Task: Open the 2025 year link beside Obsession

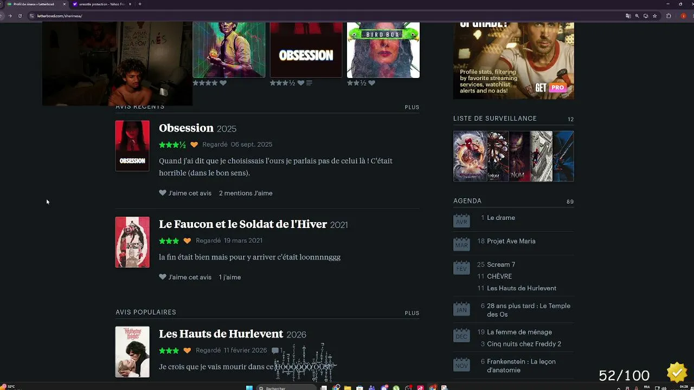Action: pos(227,129)
